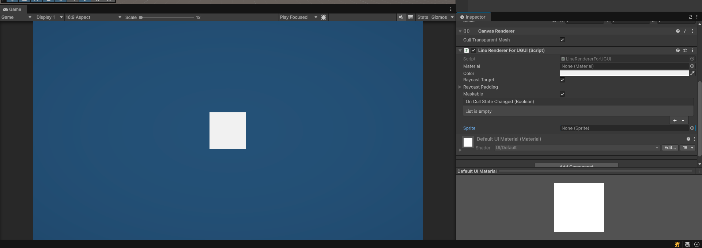Uncheck Raycast Target

pyautogui.click(x=562, y=80)
